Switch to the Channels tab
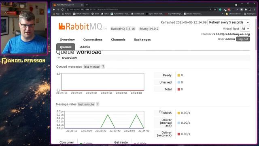Screen dimensions: 259x146 coord(118,40)
